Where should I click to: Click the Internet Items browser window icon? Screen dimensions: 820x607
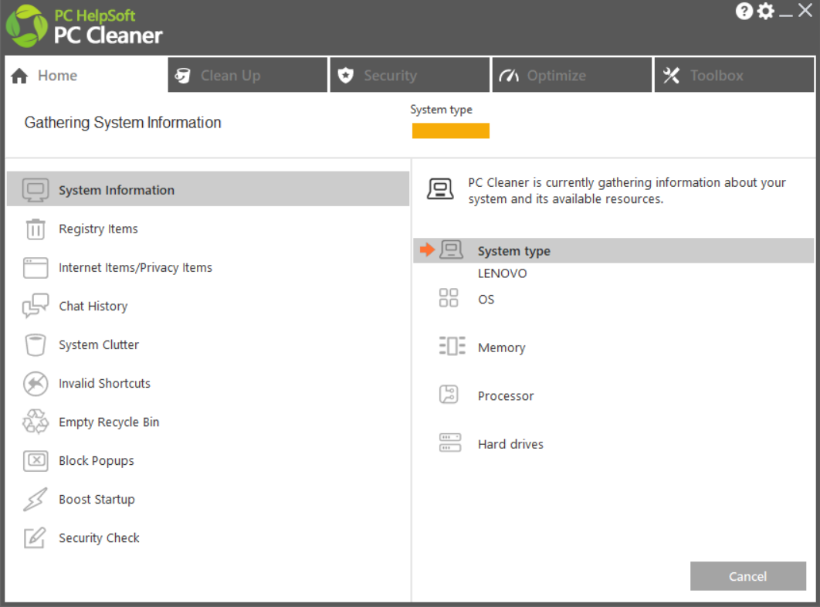(x=36, y=267)
